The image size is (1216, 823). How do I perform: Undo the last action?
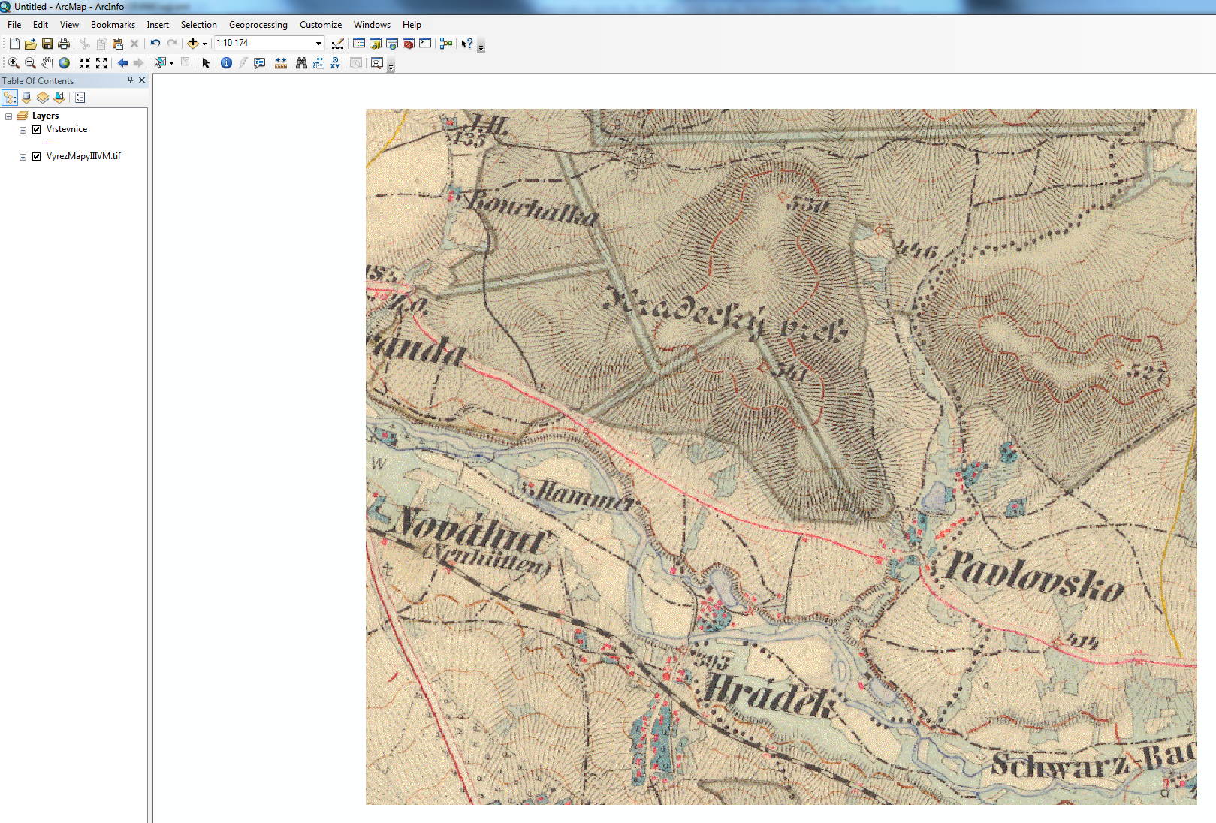pos(155,44)
